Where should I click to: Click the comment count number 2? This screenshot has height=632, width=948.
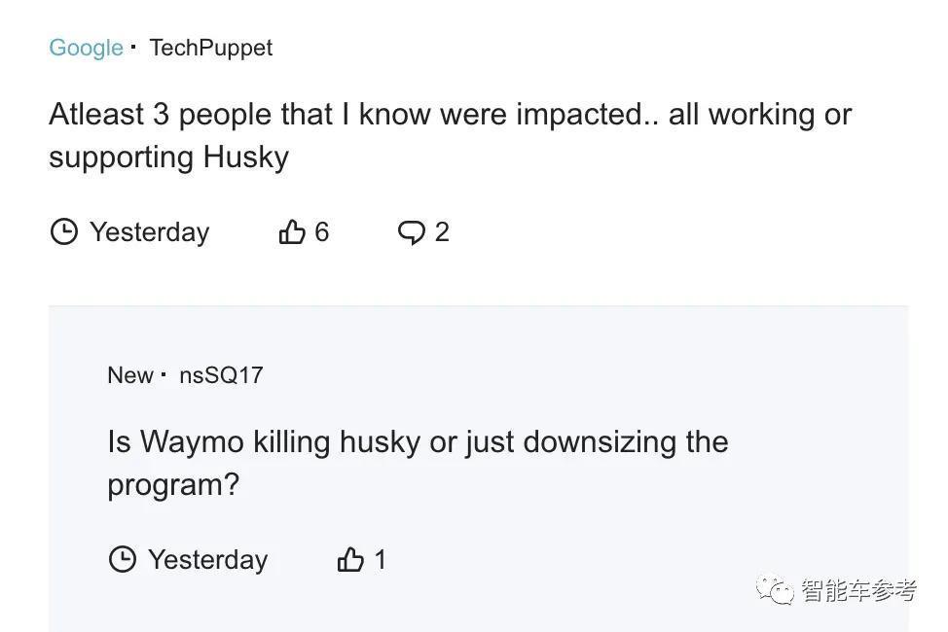tap(443, 232)
